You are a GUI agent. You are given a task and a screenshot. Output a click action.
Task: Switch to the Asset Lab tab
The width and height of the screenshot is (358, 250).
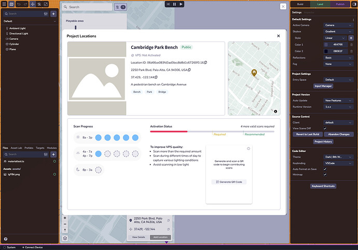16,148
